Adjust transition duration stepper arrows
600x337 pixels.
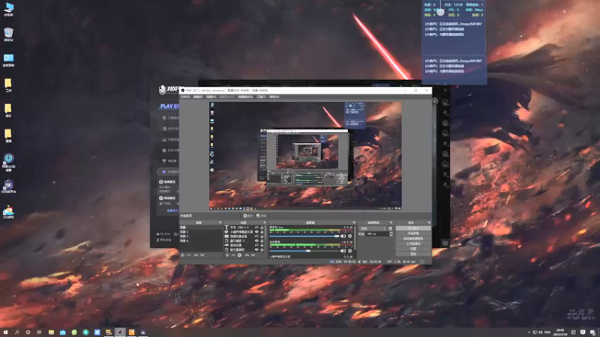click(391, 234)
